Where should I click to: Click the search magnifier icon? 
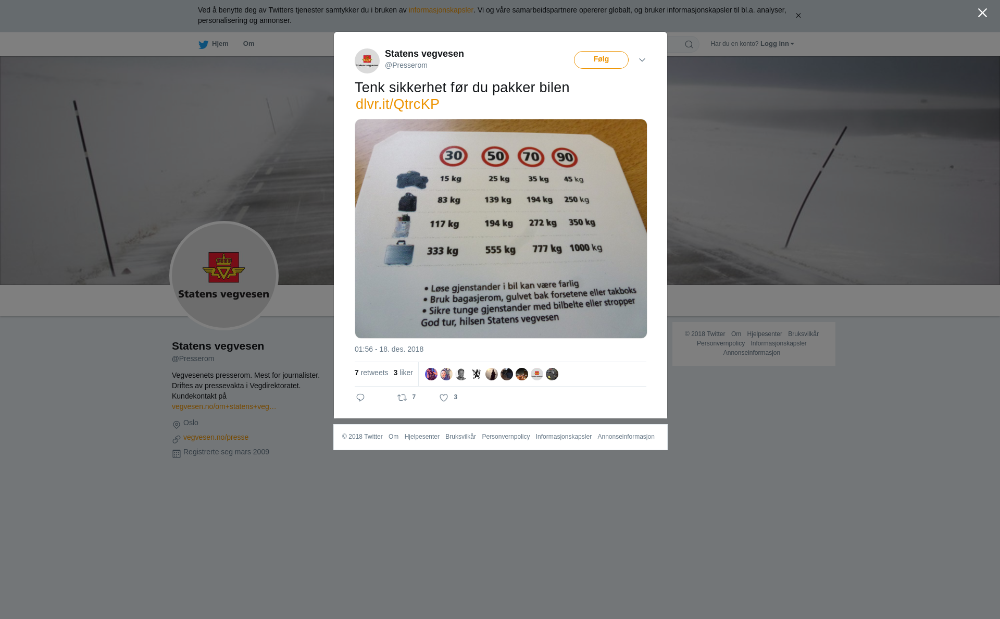tap(689, 44)
